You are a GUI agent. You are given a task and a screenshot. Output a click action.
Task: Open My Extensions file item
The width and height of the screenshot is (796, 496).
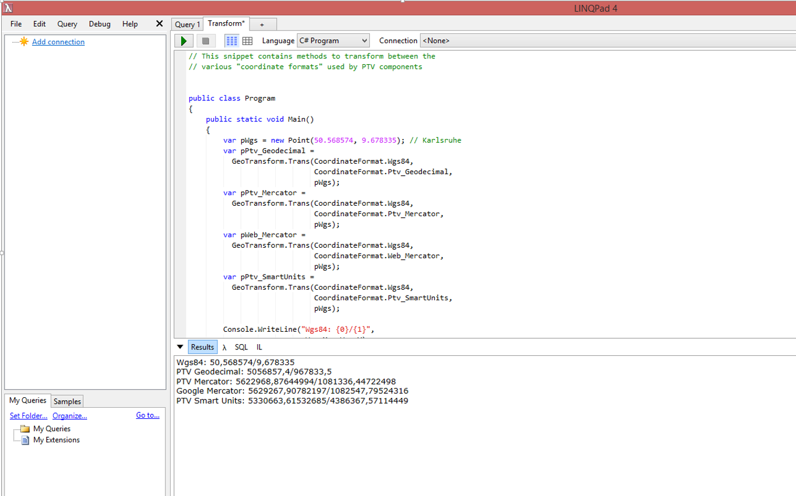click(x=56, y=440)
